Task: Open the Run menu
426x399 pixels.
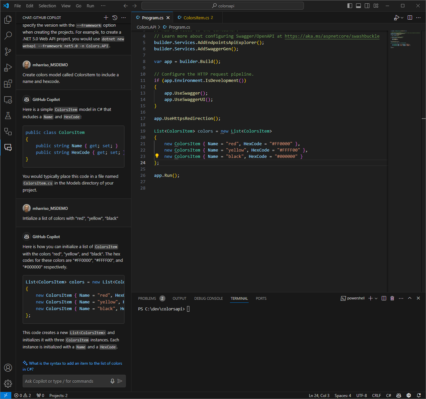Action: (90, 6)
